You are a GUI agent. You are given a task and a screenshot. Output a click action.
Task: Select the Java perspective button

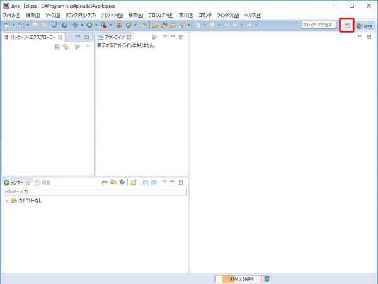[364, 25]
